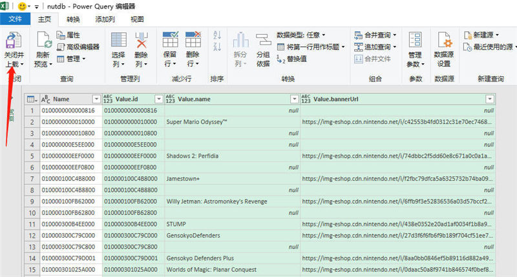The height and width of the screenshot is (277, 517).
Task: Select row number 5
Action: point(32,156)
